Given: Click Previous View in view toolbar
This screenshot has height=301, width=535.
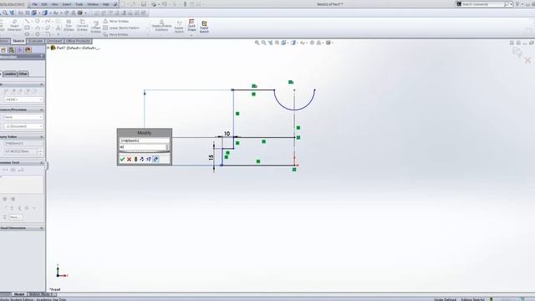Looking at the screenshot, I should pos(271,43).
